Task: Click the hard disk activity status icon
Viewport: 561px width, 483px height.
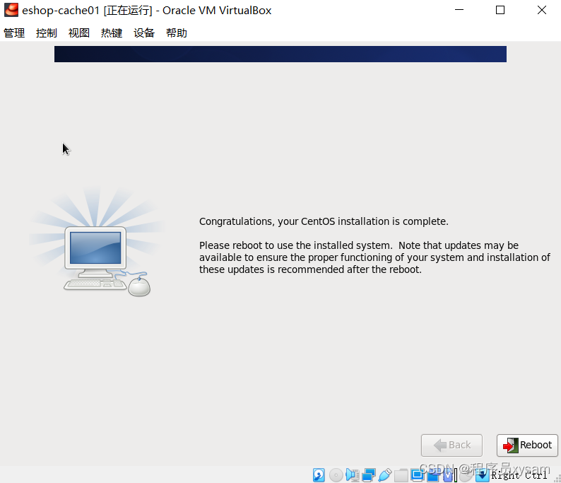Action: click(x=319, y=475)
